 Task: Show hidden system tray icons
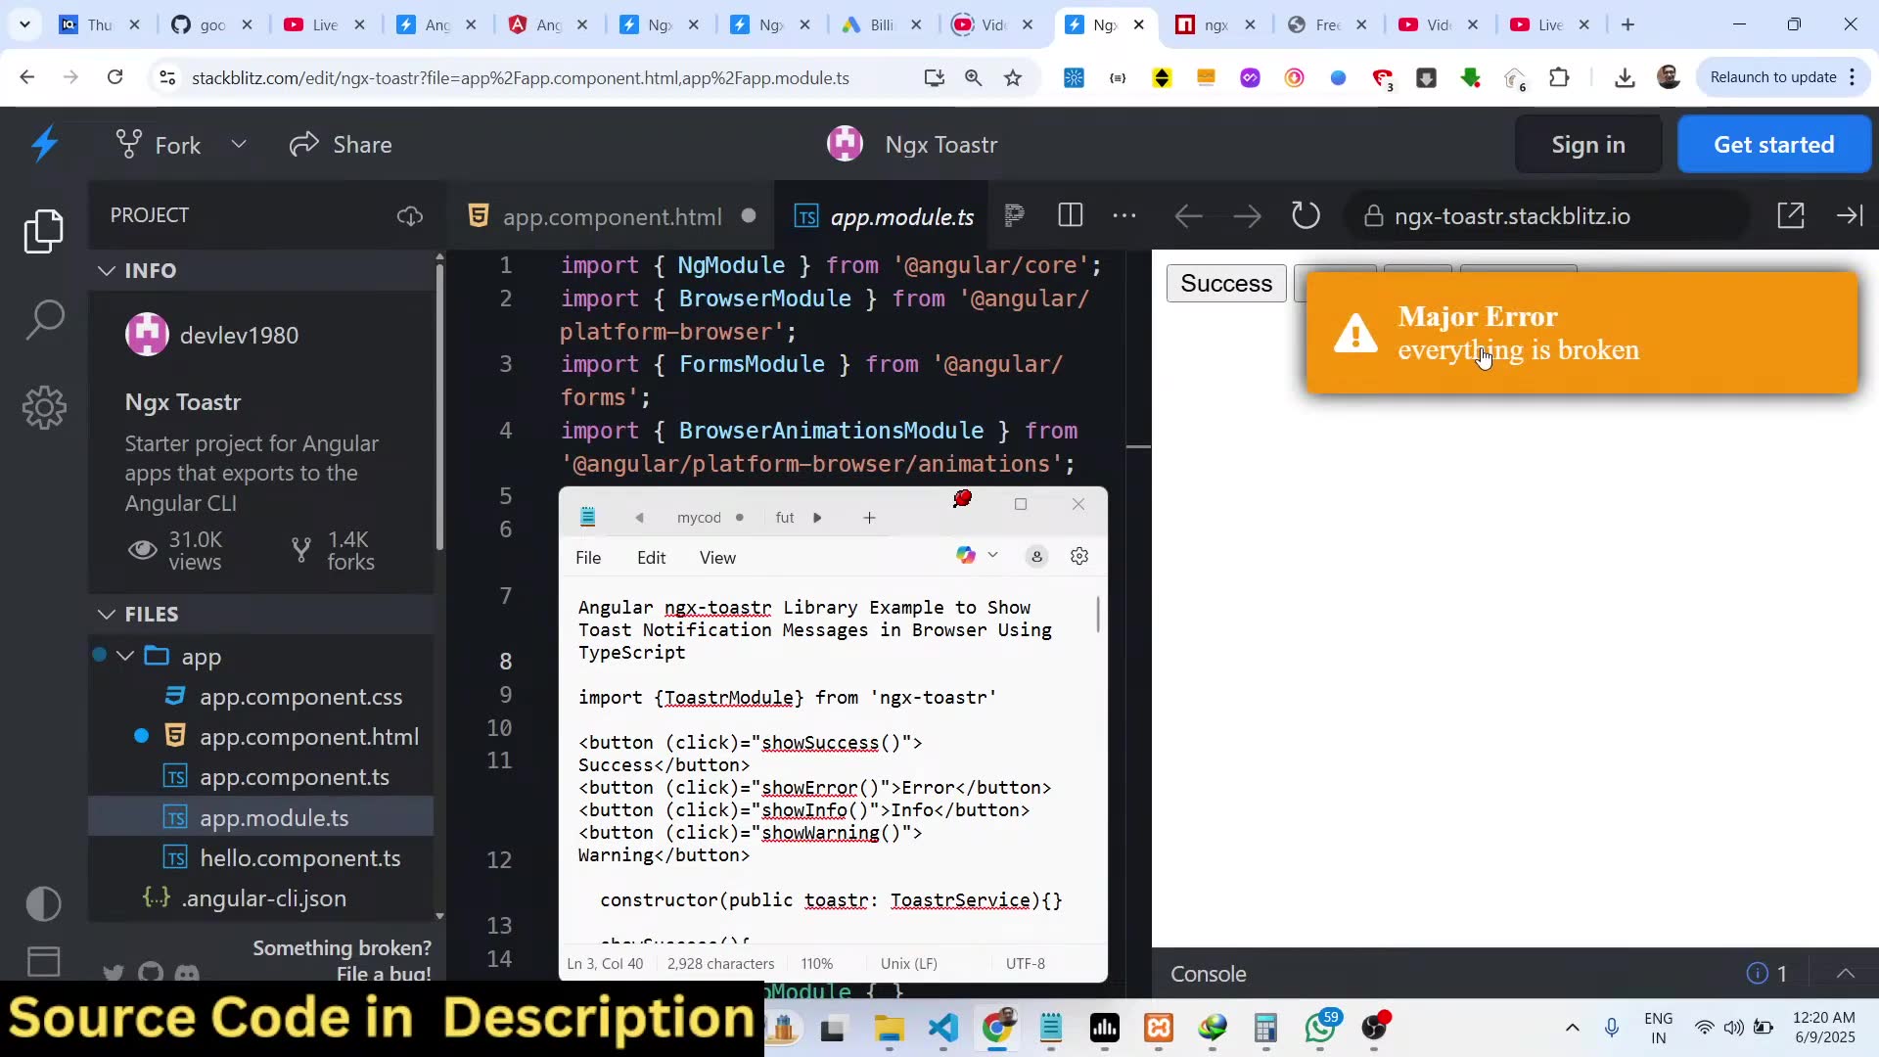coord(1572,1028)
